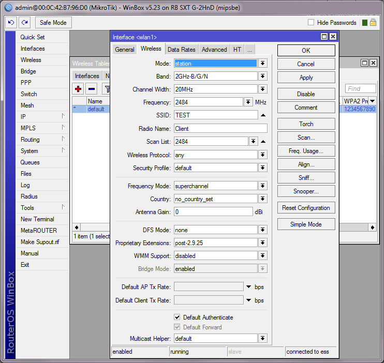The image size is (384, 363).
Task: Click the blue minus Remove icon
Action: pyautogui.click(x=92, y=89)
